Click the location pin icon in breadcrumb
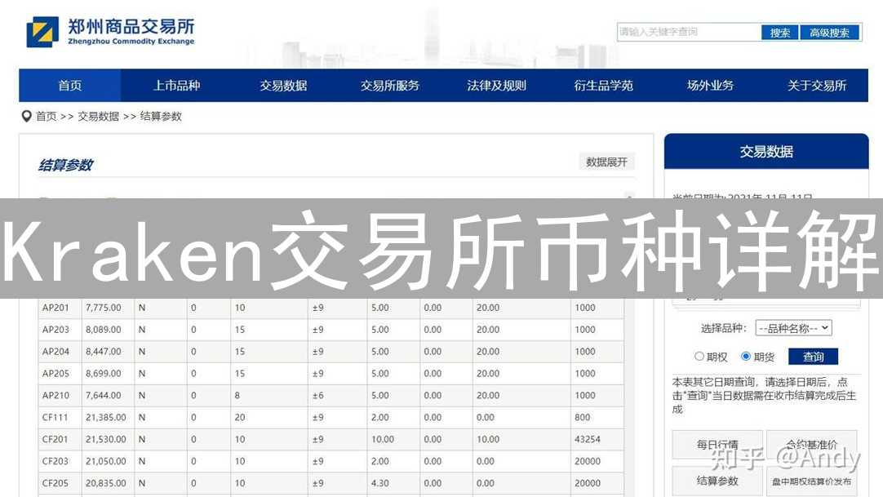 point(26,117)
